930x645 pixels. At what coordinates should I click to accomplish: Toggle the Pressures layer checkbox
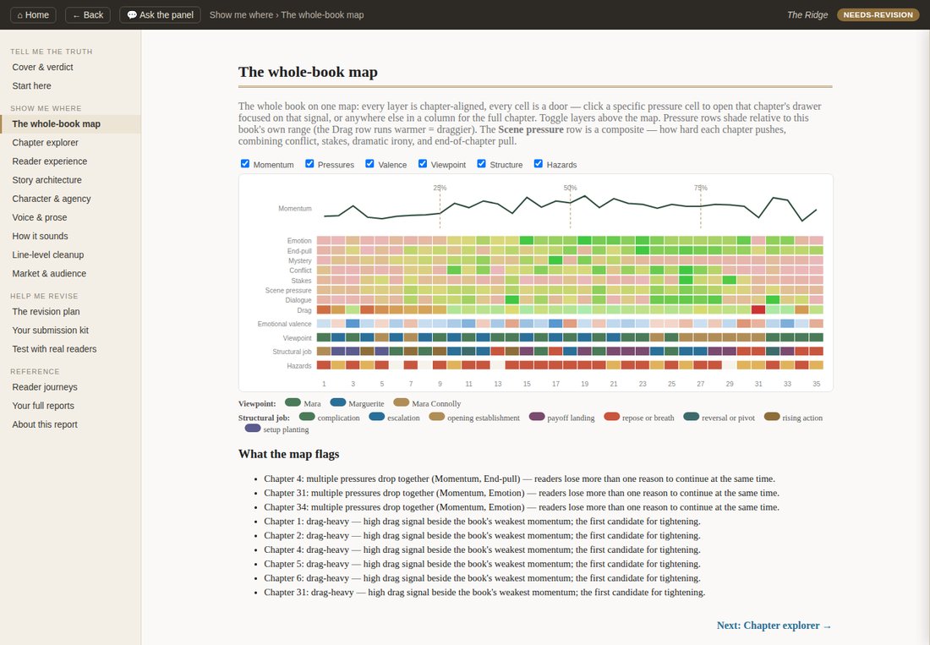coord(309,164)
